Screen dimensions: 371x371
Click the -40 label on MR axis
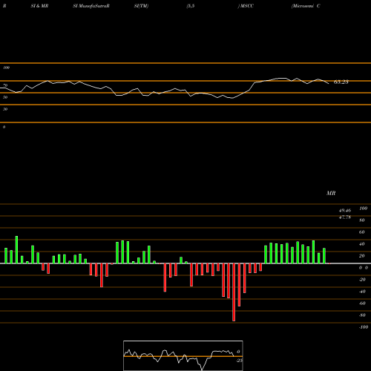[x=362, y=292]
